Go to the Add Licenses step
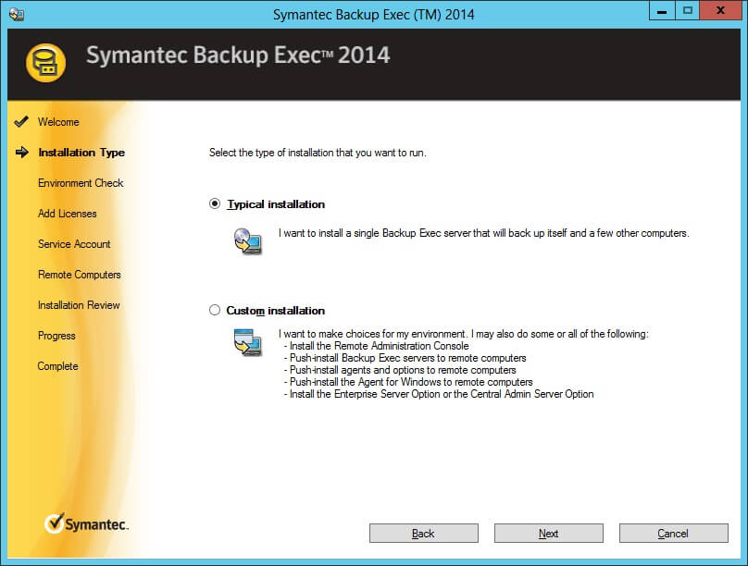 (68, 214)
